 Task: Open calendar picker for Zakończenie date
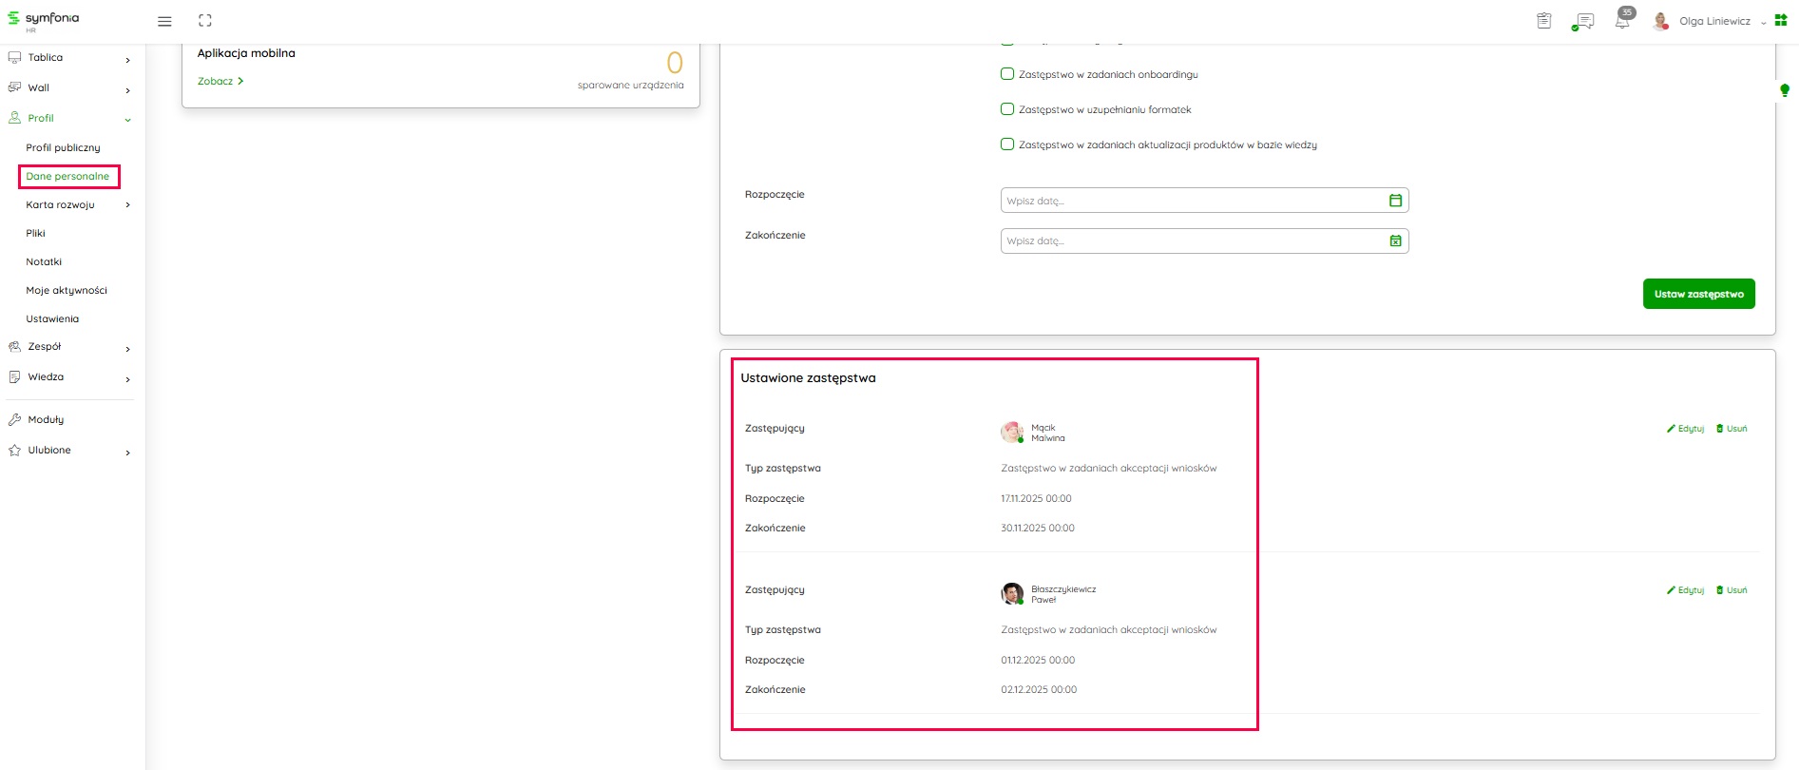point(1395,241)
